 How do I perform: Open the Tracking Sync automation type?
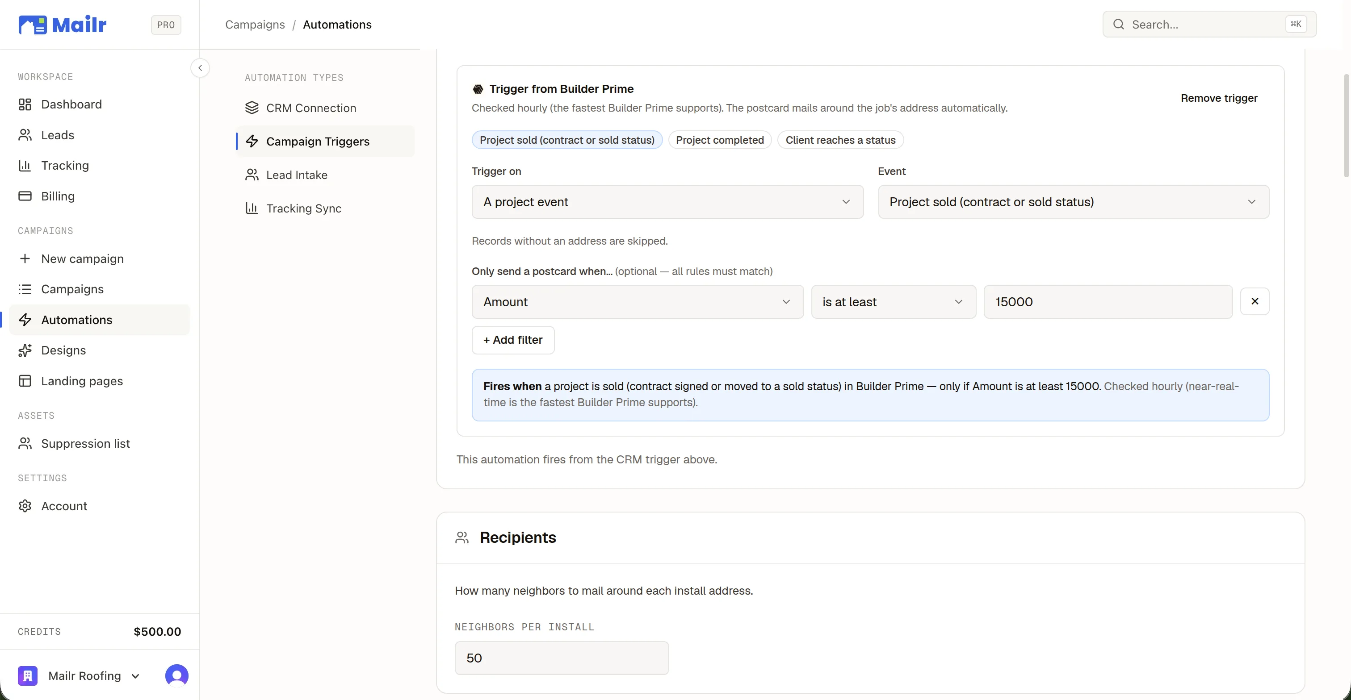(x=325, y=208)
